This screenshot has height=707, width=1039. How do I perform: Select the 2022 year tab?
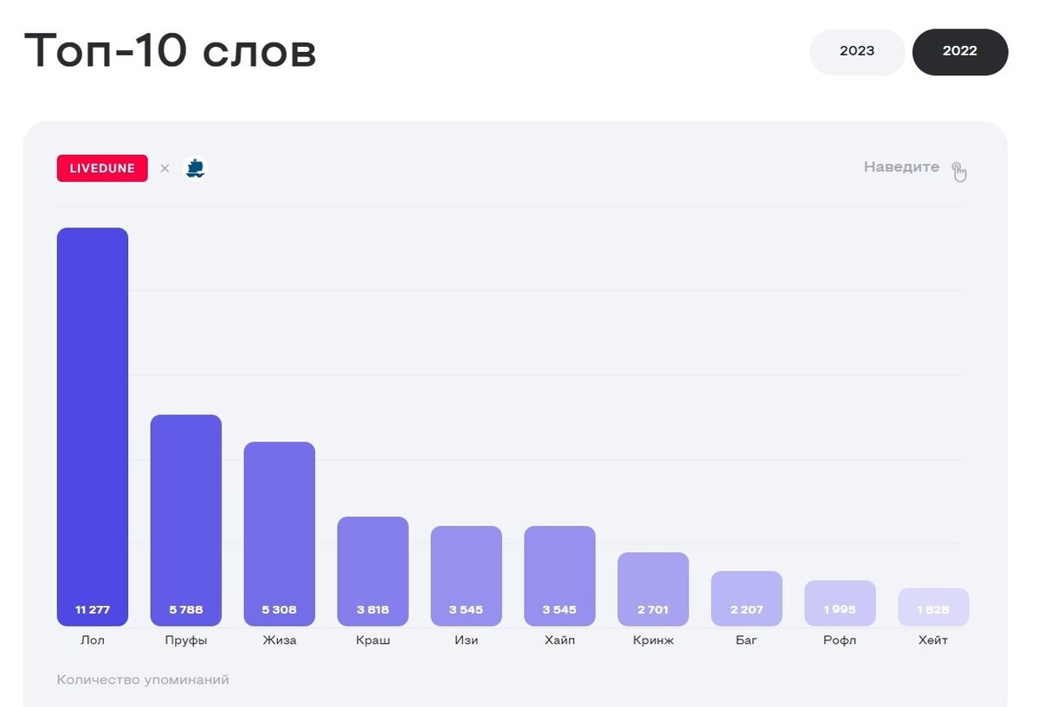pos(960,51)
